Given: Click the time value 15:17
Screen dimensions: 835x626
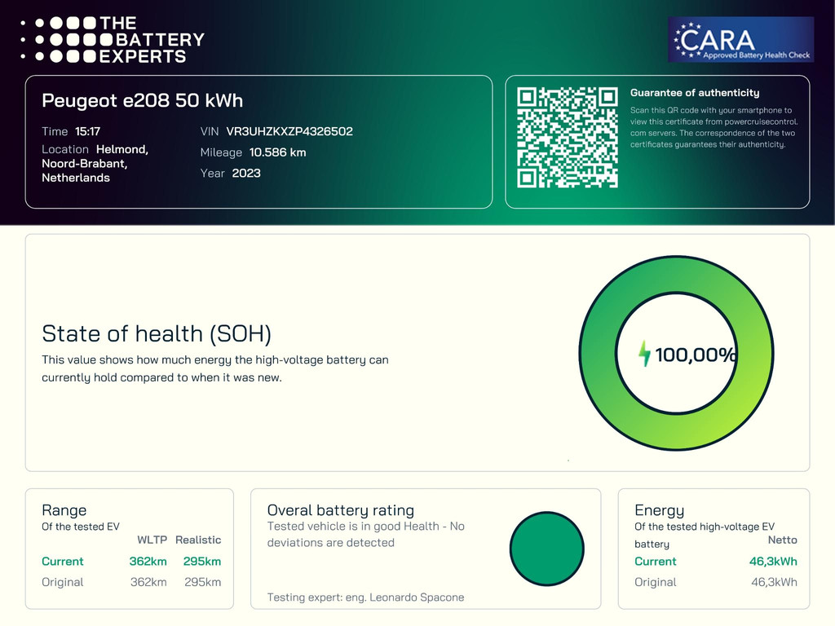Looking at the screenshot, I should [87, 131].
